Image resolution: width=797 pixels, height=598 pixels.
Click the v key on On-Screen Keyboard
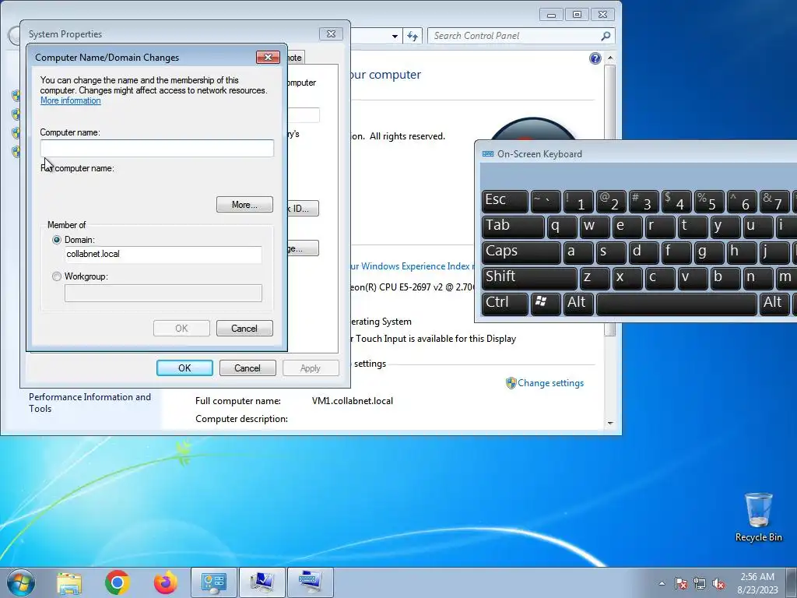point(692,278)
